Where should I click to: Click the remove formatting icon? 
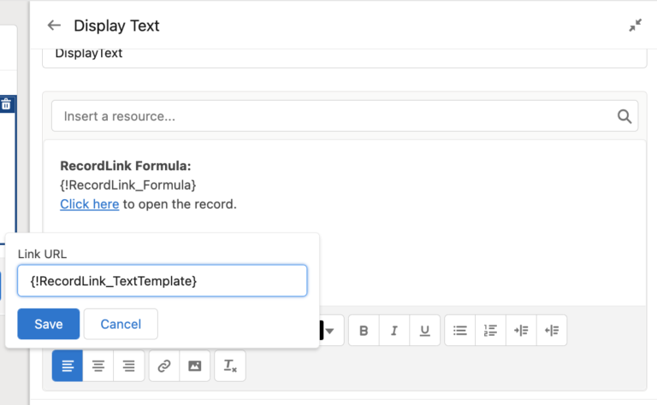(229, 366)
